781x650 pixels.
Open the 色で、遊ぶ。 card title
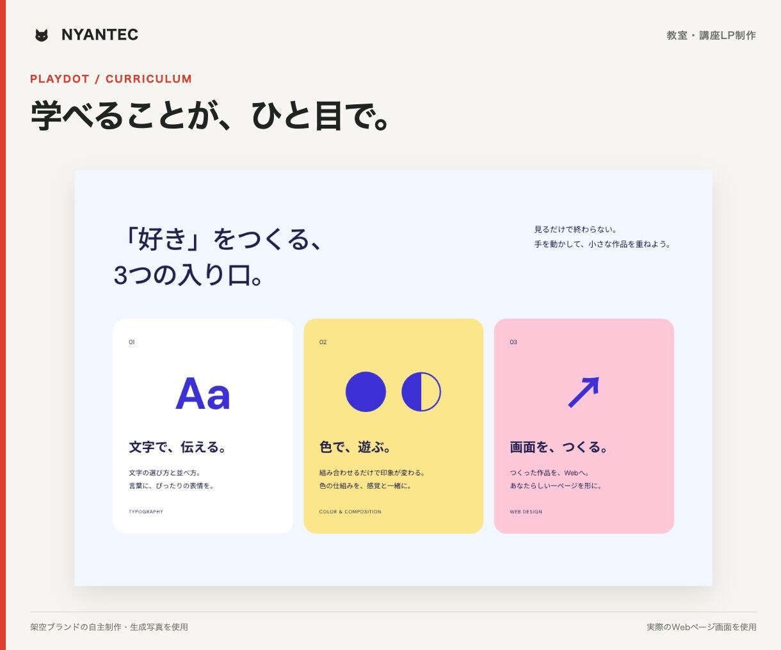[x=355, y=447]
